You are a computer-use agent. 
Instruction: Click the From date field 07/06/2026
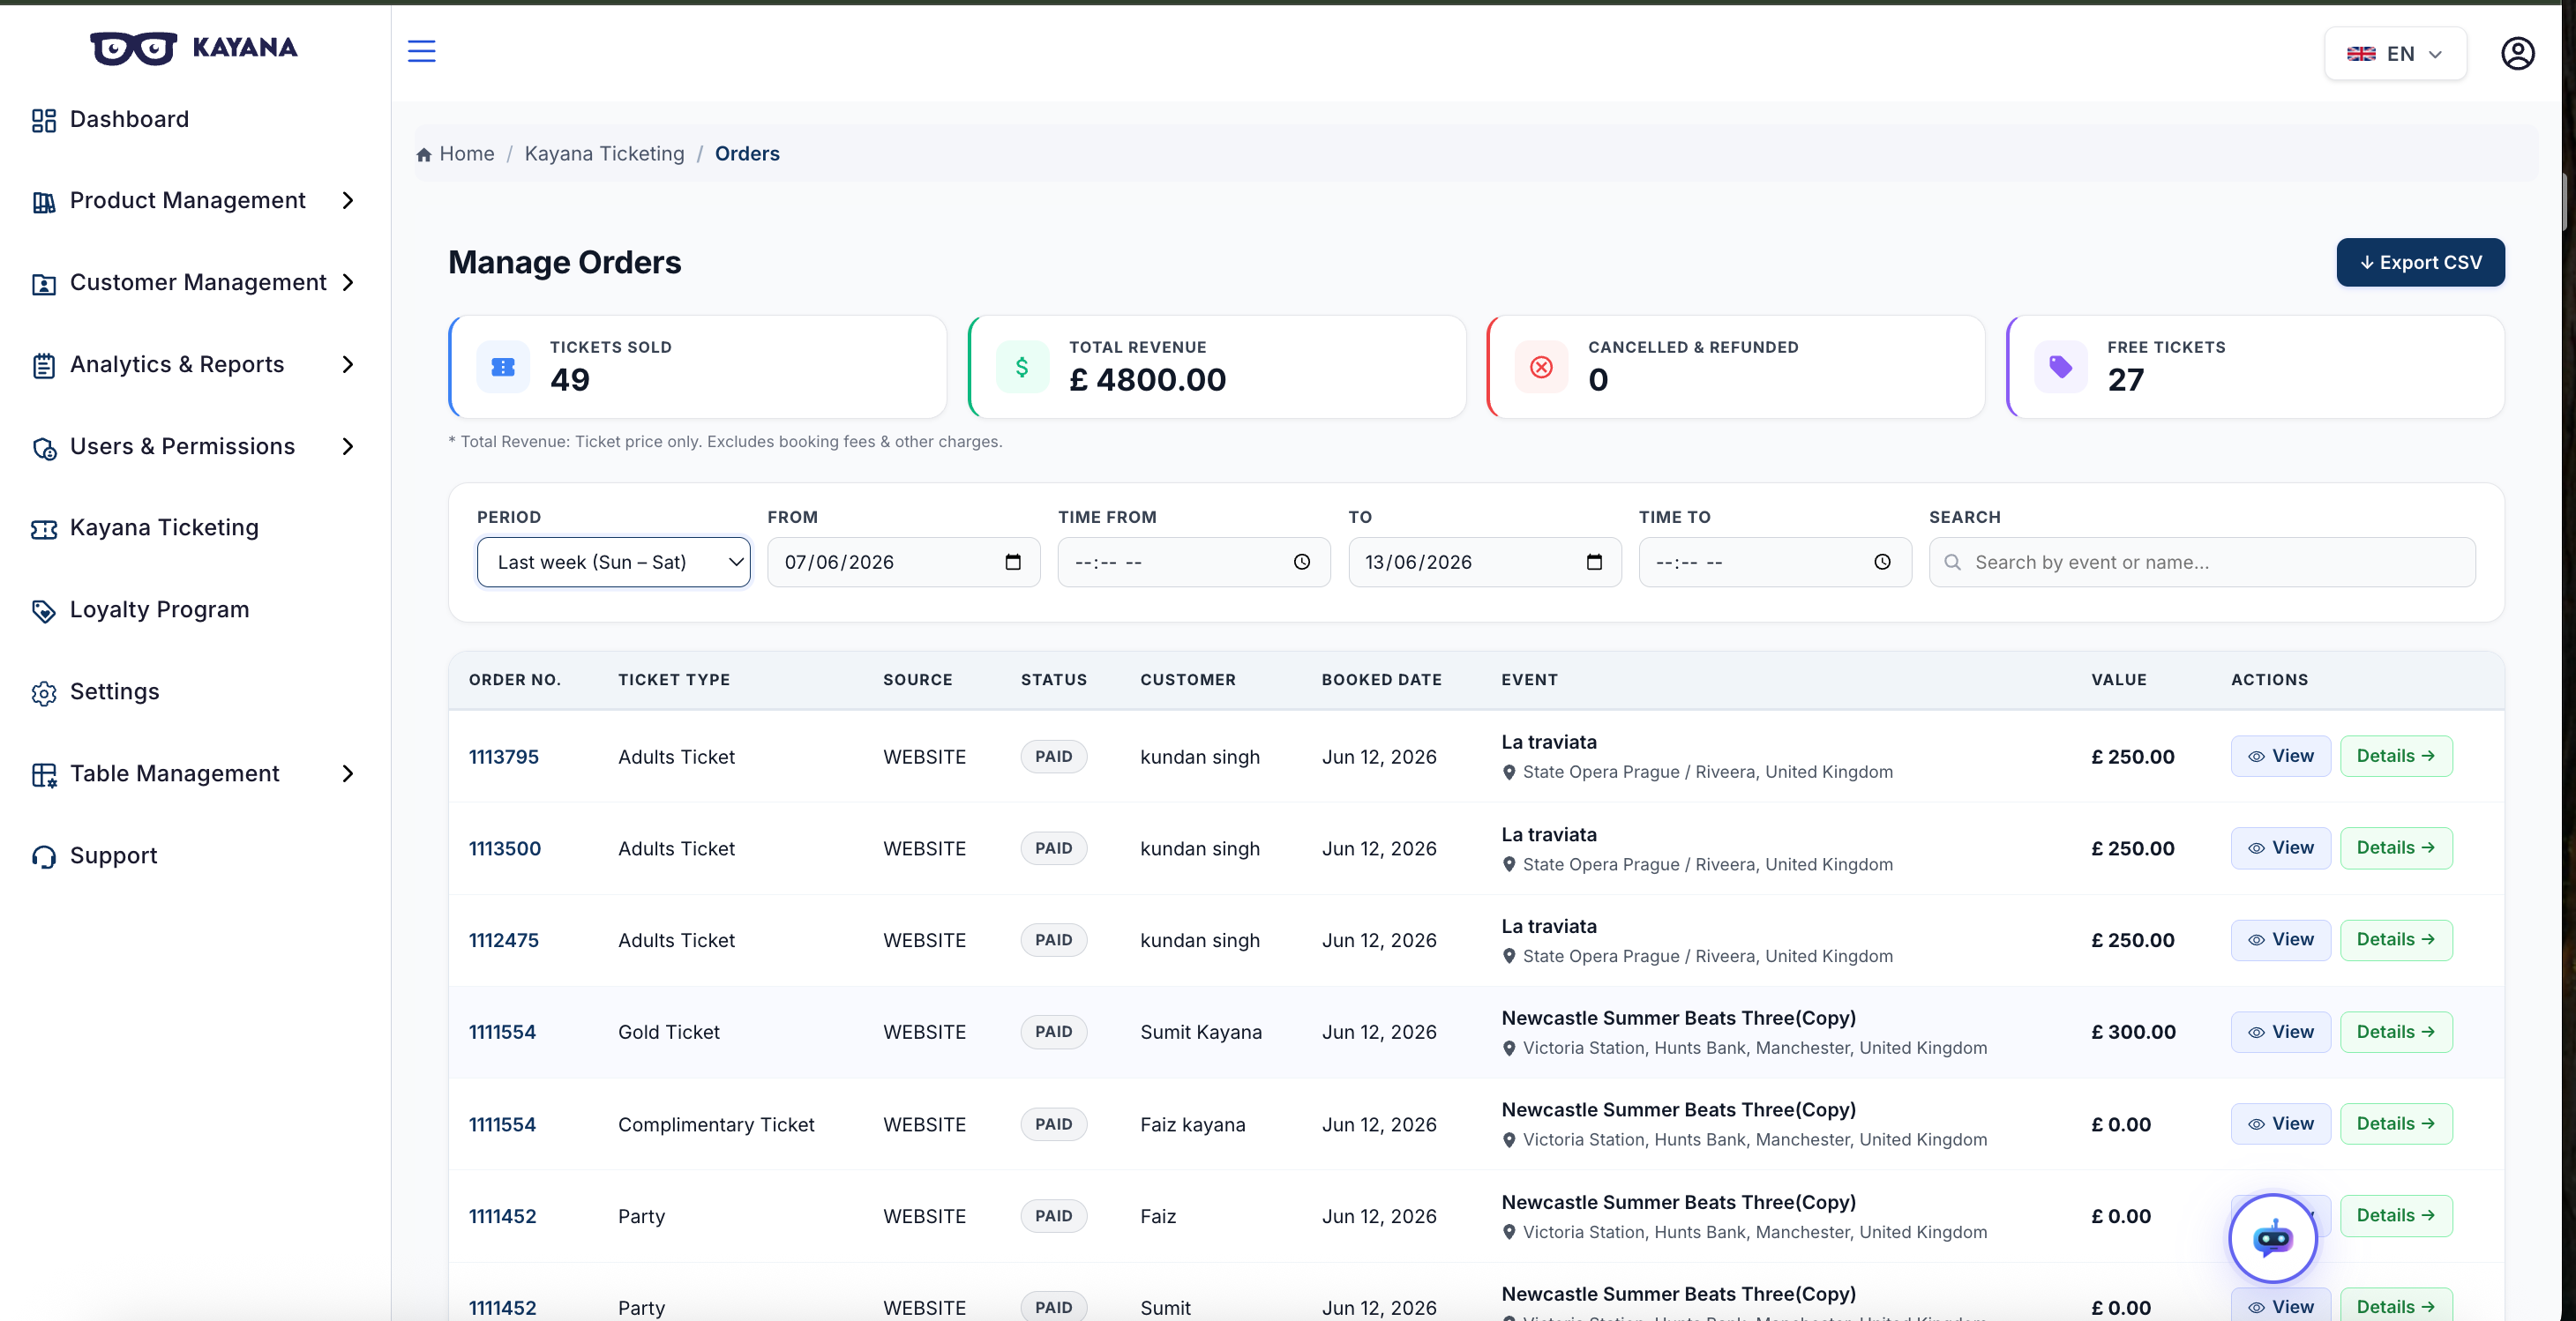(x=903, y=562)
